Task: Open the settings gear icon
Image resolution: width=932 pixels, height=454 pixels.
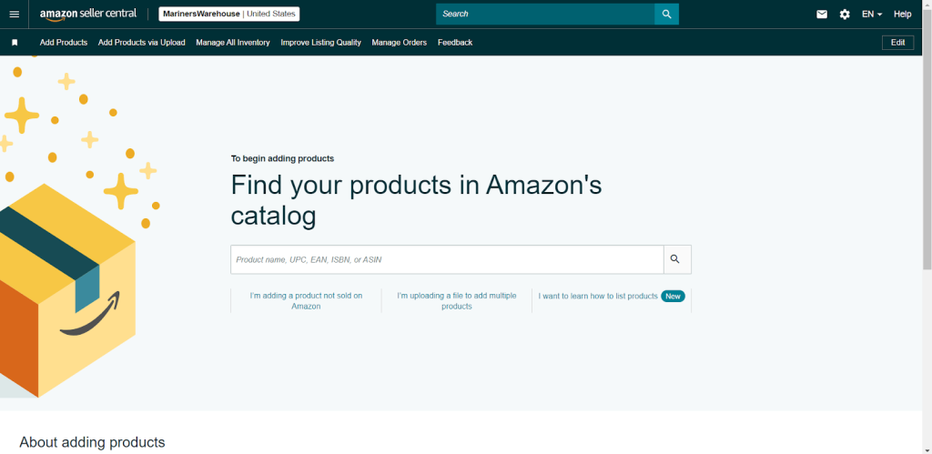Action: point(845,15)
